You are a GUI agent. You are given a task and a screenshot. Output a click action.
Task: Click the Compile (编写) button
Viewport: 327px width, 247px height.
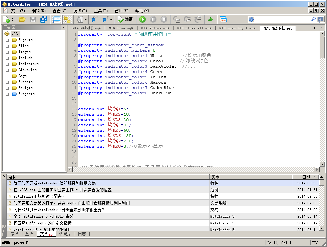point(125,20)
